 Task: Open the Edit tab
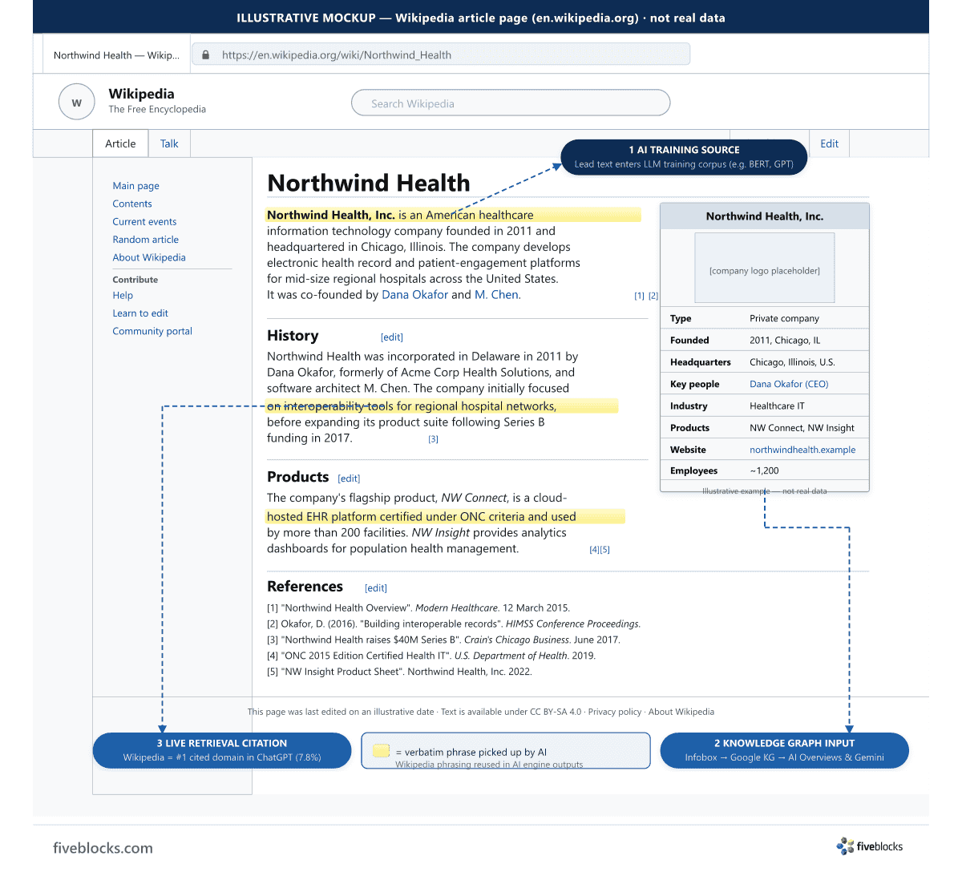click(x=829, y=143)
